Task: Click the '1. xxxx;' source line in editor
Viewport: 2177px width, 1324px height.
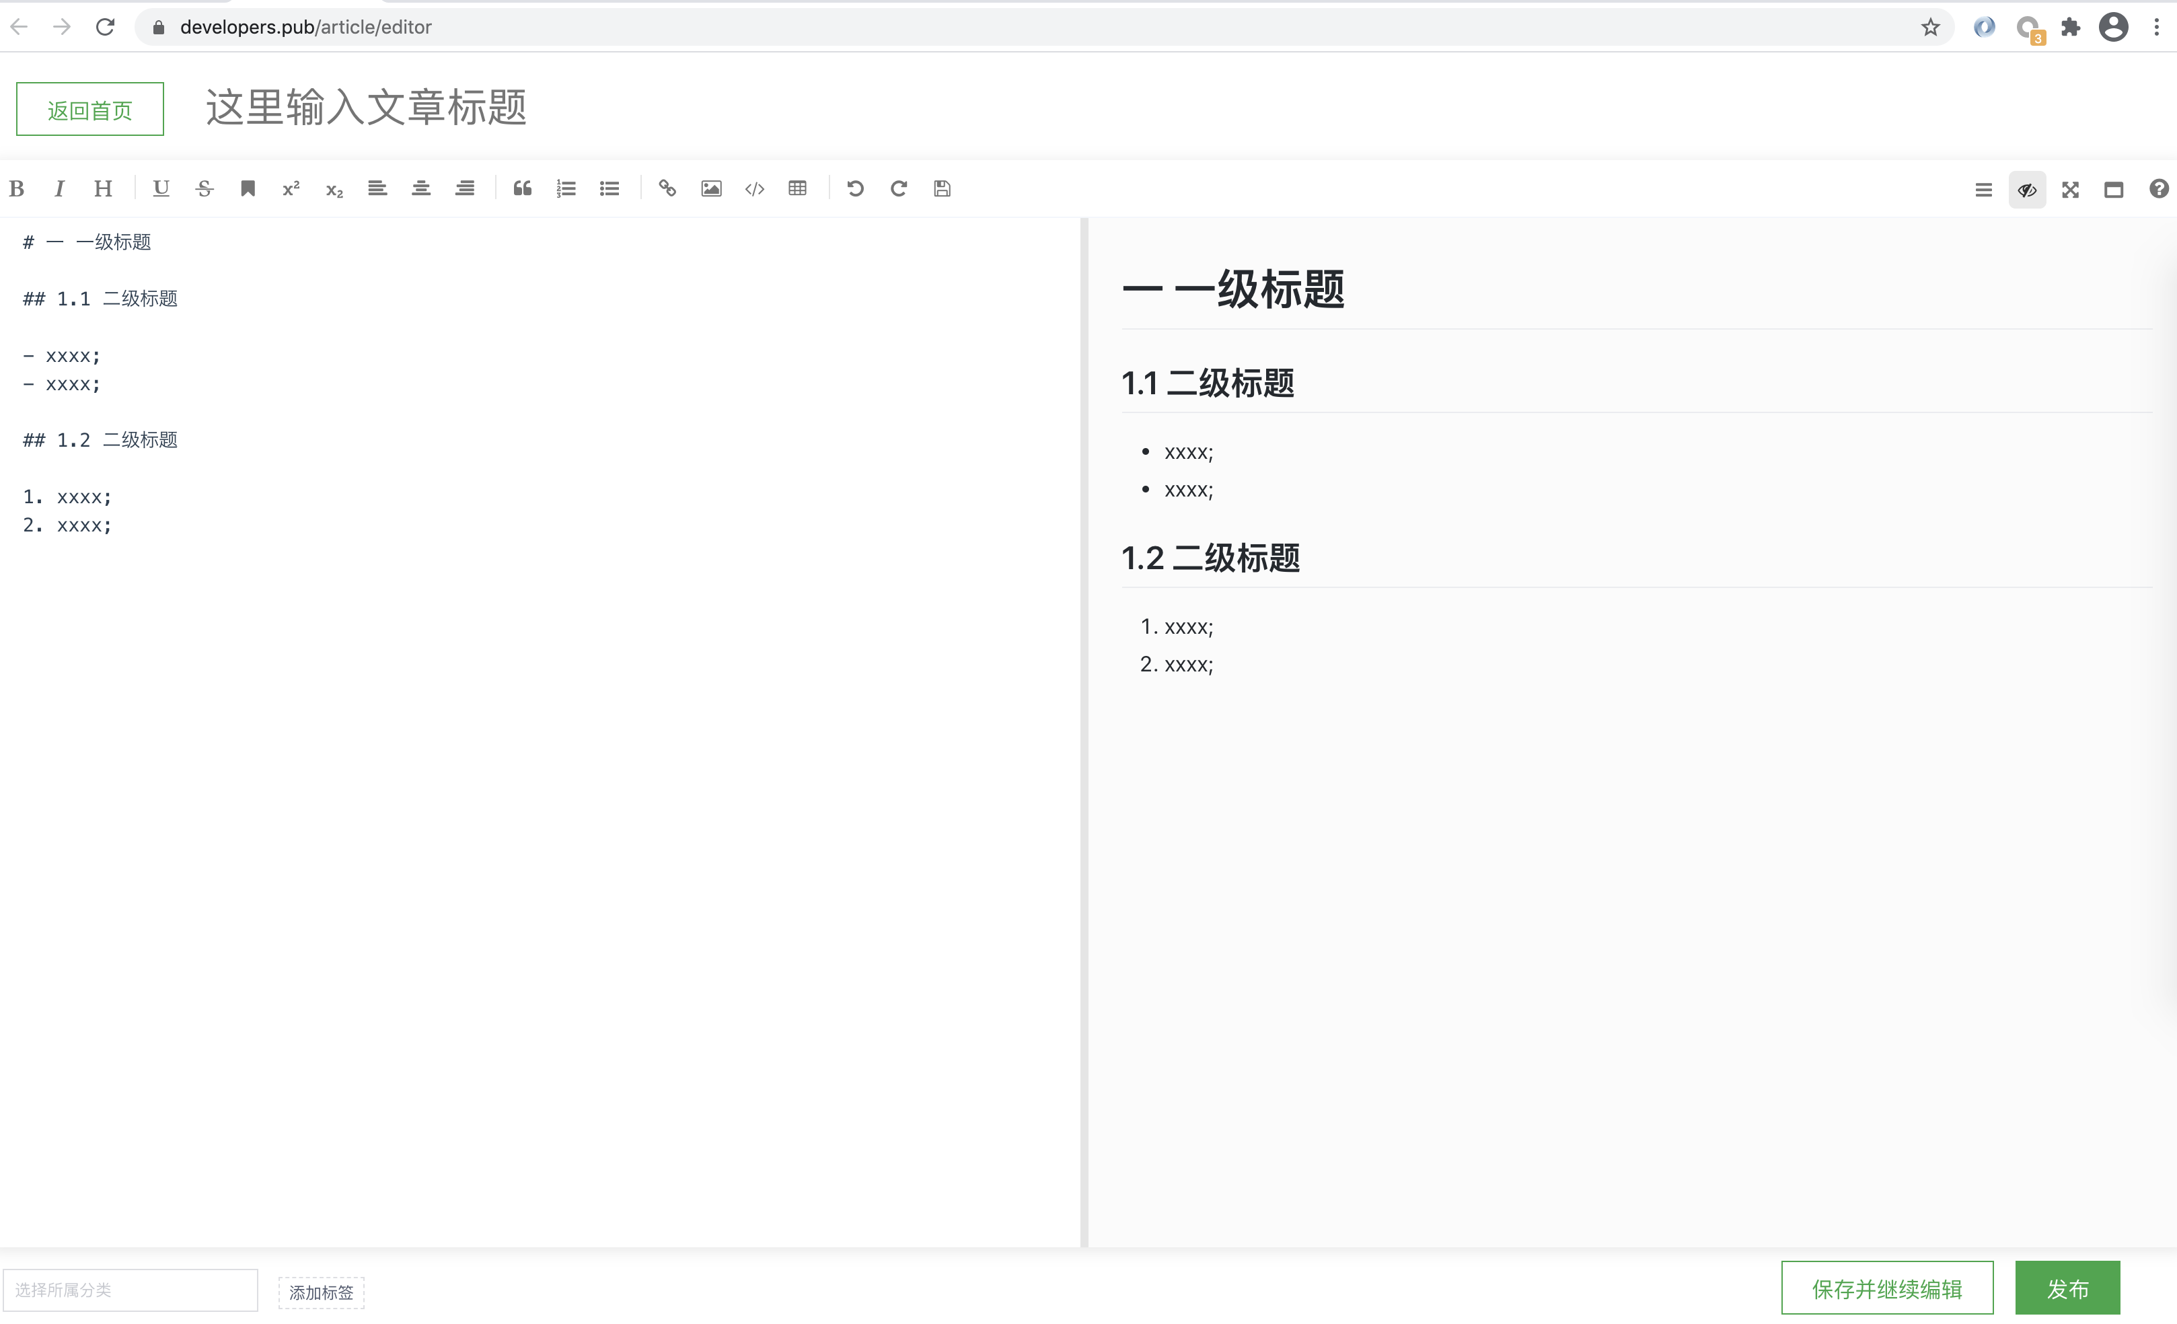Action: pos(67,497)
